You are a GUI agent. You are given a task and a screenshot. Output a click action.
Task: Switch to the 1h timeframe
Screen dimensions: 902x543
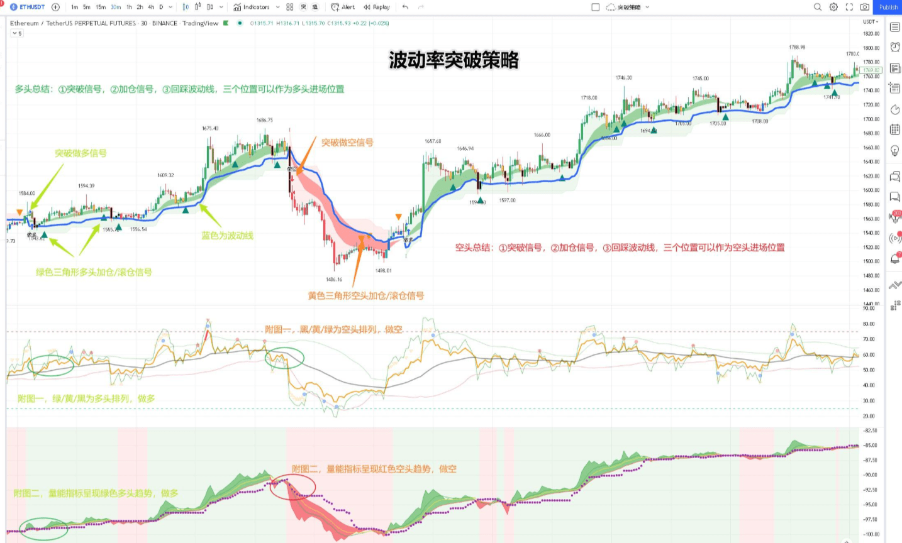click(x=130, y=7)
